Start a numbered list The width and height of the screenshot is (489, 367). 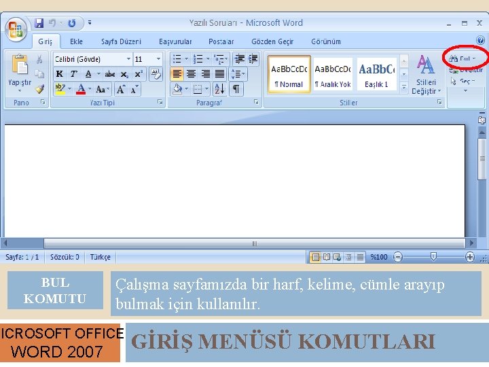pos(198,59)
